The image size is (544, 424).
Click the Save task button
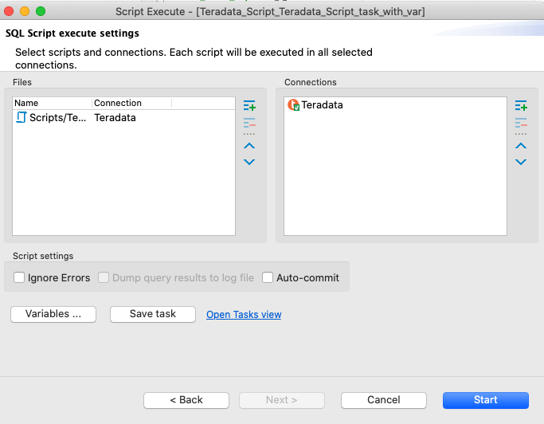153,314
